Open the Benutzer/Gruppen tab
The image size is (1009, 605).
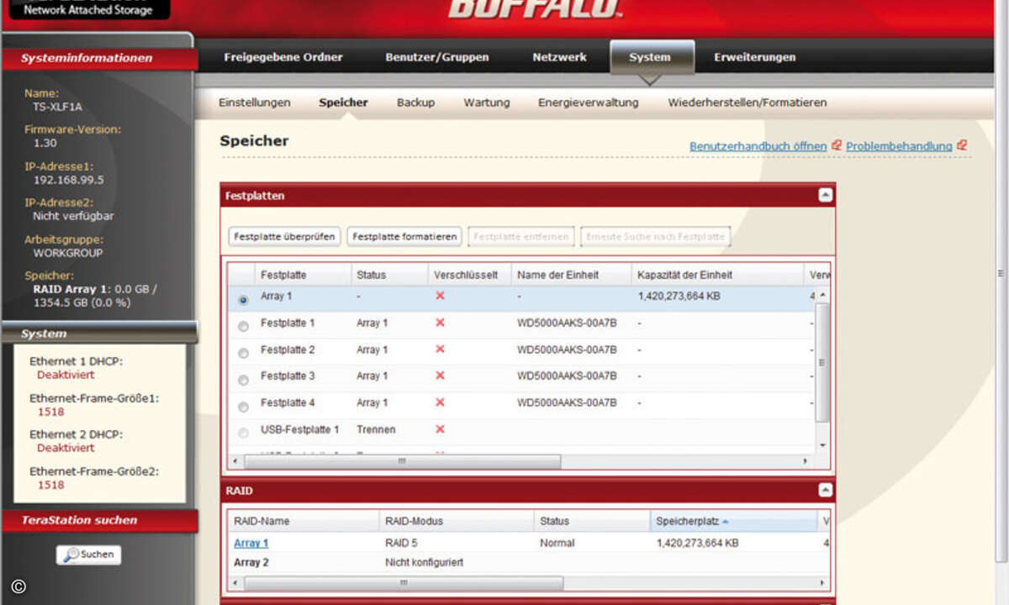437,57
